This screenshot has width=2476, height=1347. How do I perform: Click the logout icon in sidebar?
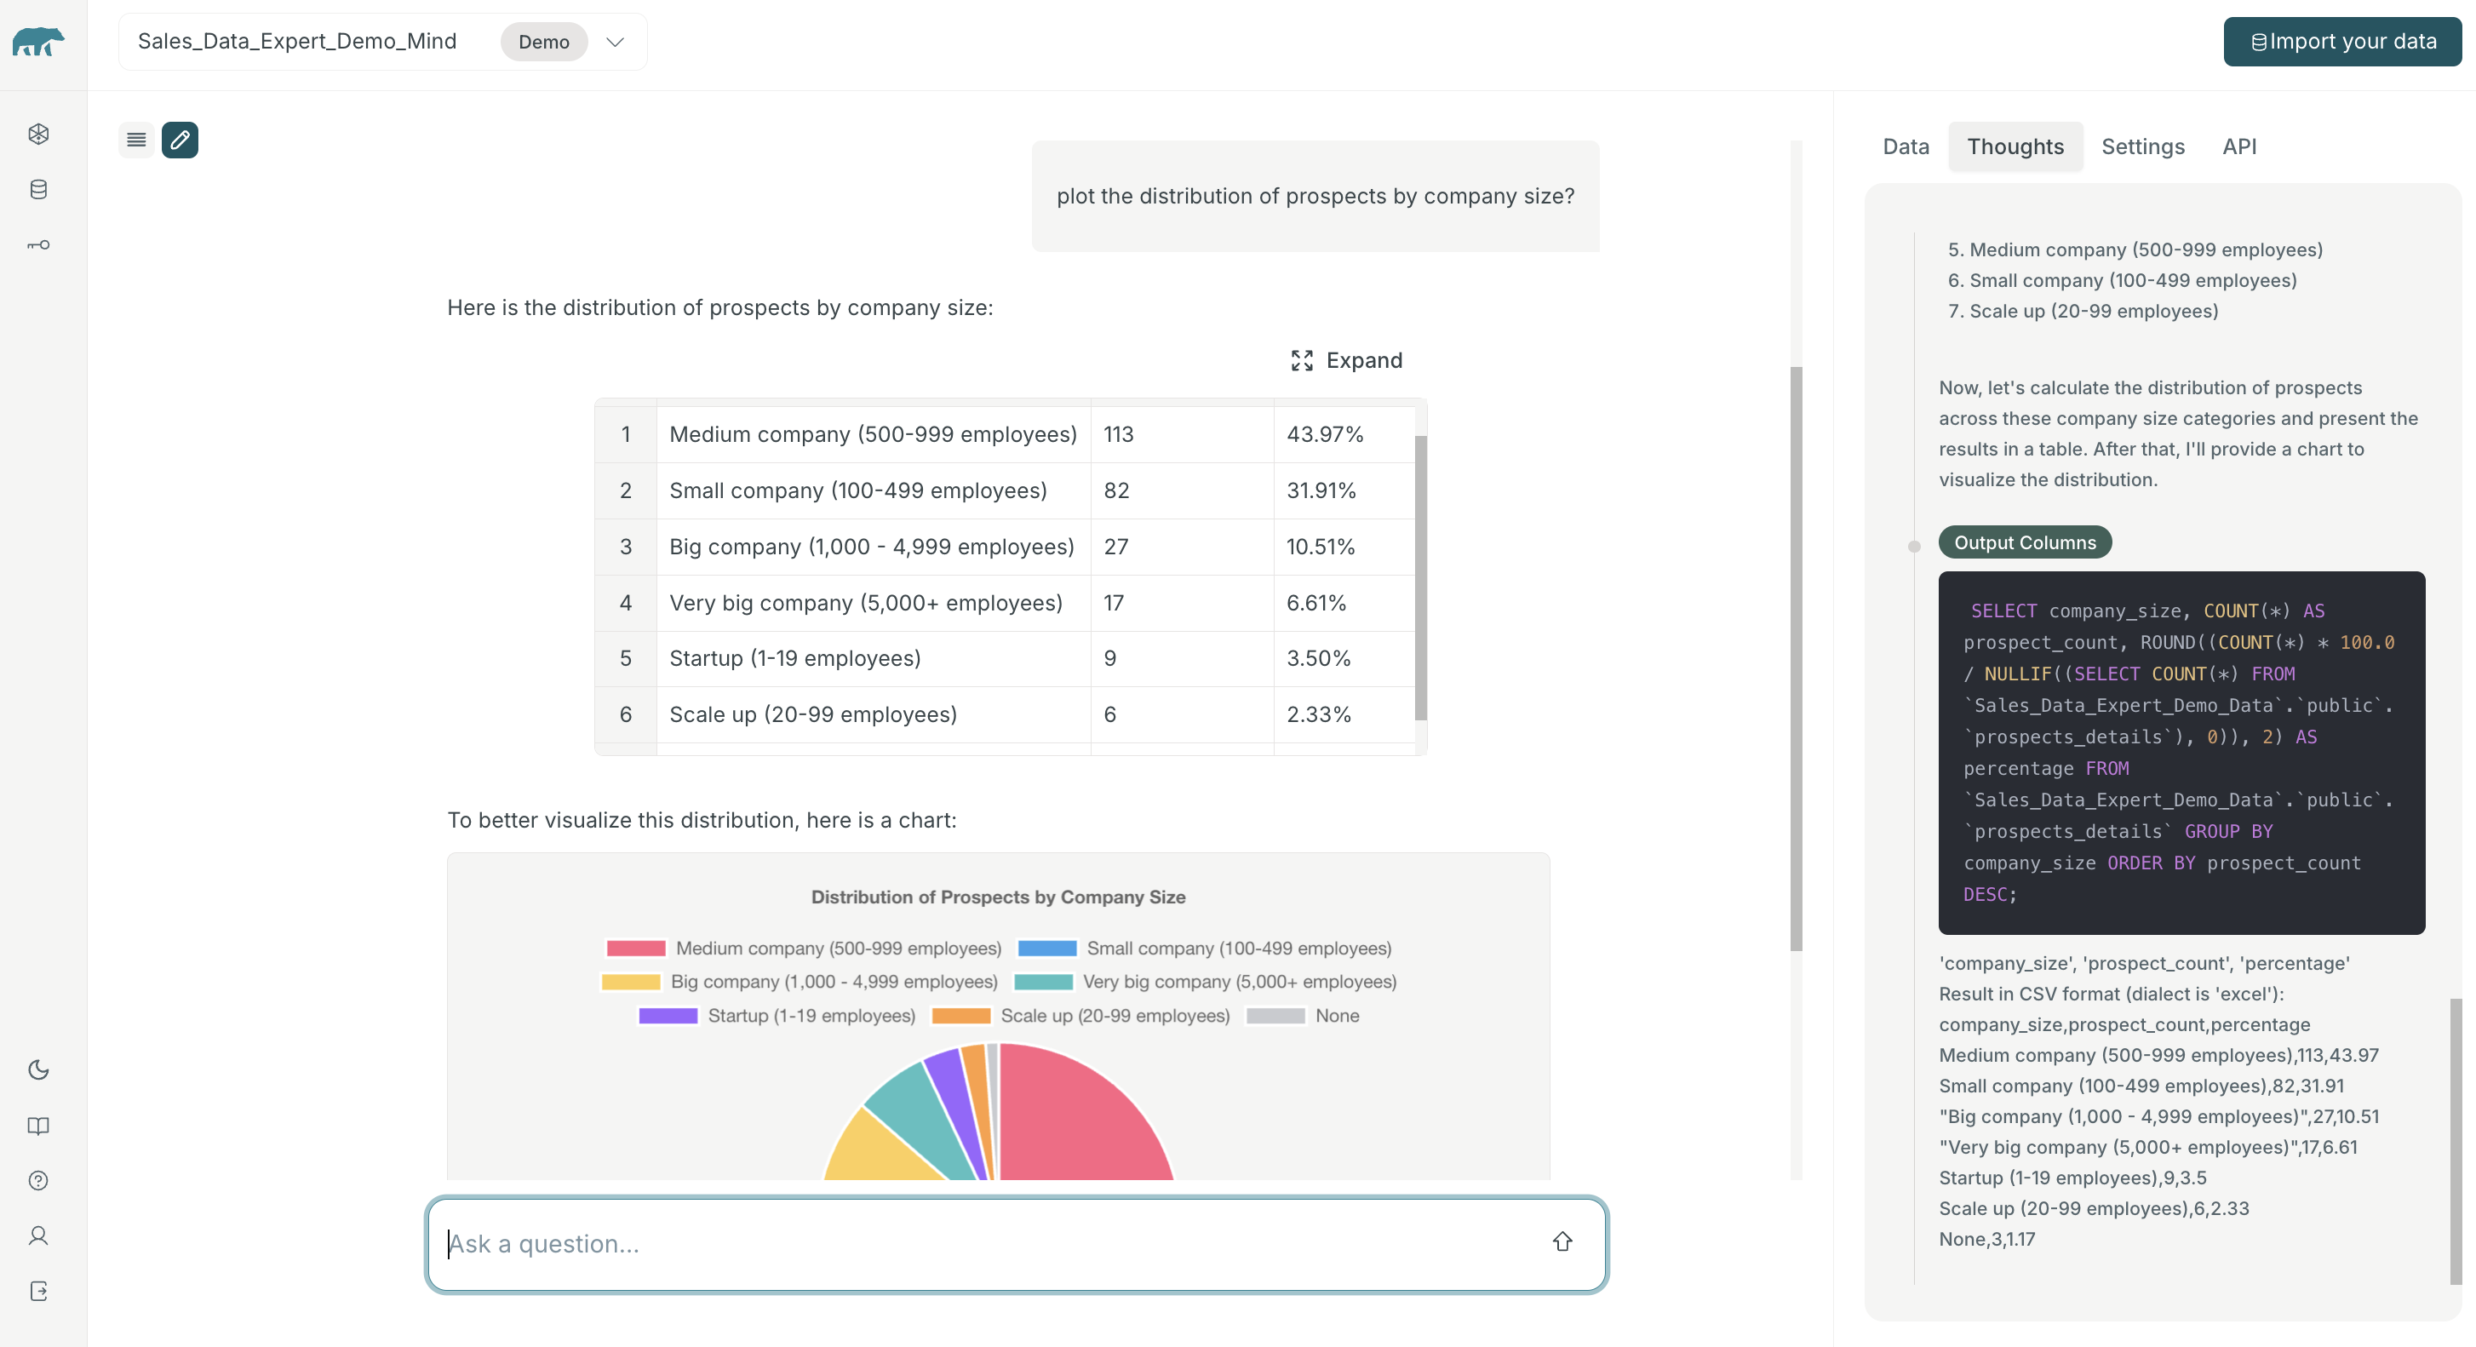(x=38, y=1292)
